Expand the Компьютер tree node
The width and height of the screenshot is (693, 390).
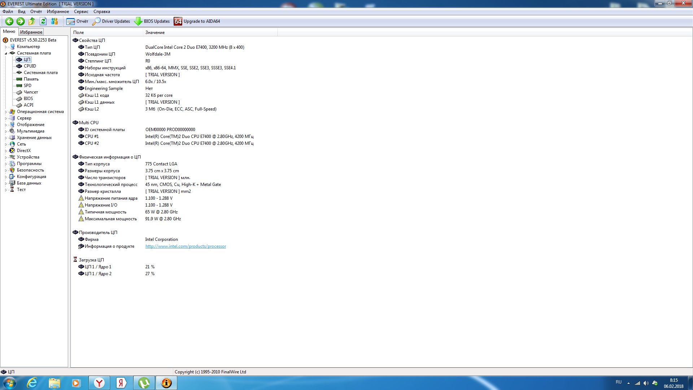coord(6,47)
